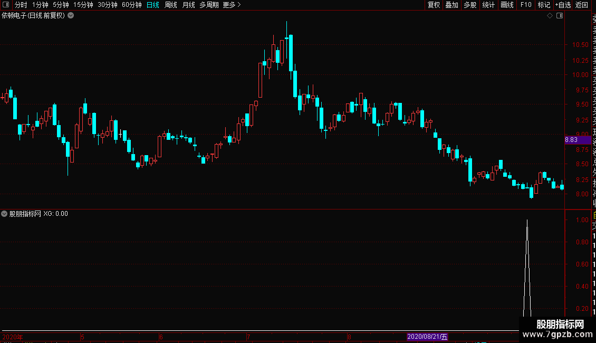Click the 叠加 overlay button
596x343 pixels.
click(x=452, y=5)
